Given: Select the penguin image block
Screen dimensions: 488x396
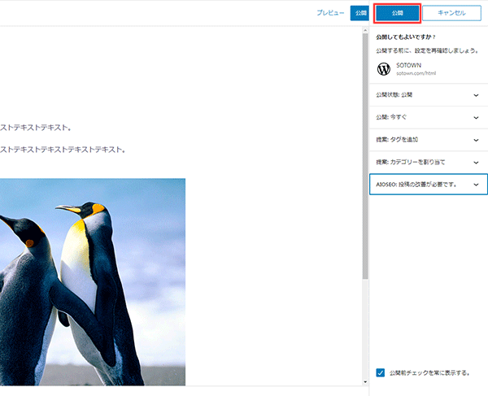Looking at the screenshot, I should coord(93,282).
